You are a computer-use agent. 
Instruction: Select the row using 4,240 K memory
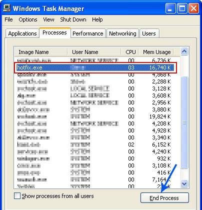pos(94,151)
